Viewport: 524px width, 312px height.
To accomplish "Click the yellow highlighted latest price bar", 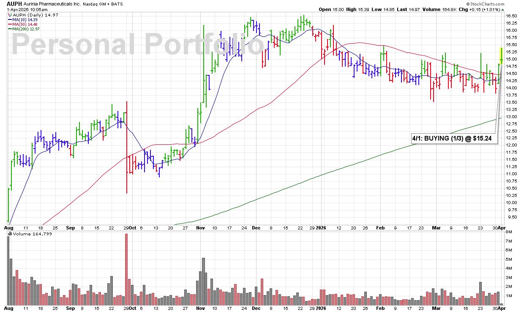I will coord(501,55).
